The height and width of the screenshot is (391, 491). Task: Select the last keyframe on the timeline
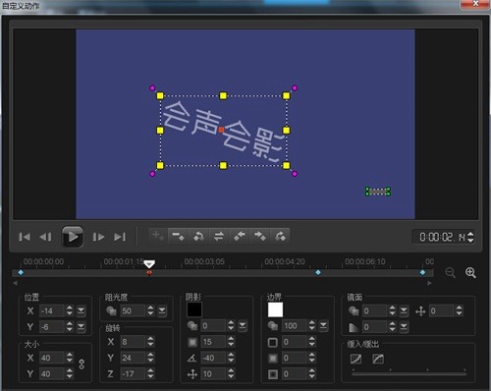coord(422,272)
